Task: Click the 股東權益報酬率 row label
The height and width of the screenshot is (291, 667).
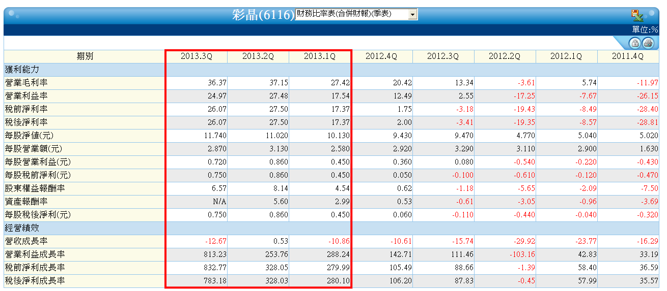Action: tap(35, 188)
